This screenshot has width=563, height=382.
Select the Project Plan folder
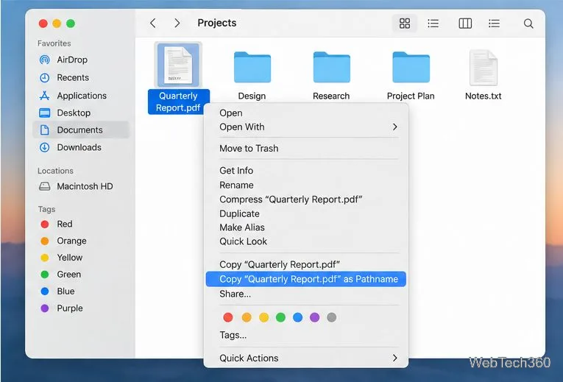(411, 68)
